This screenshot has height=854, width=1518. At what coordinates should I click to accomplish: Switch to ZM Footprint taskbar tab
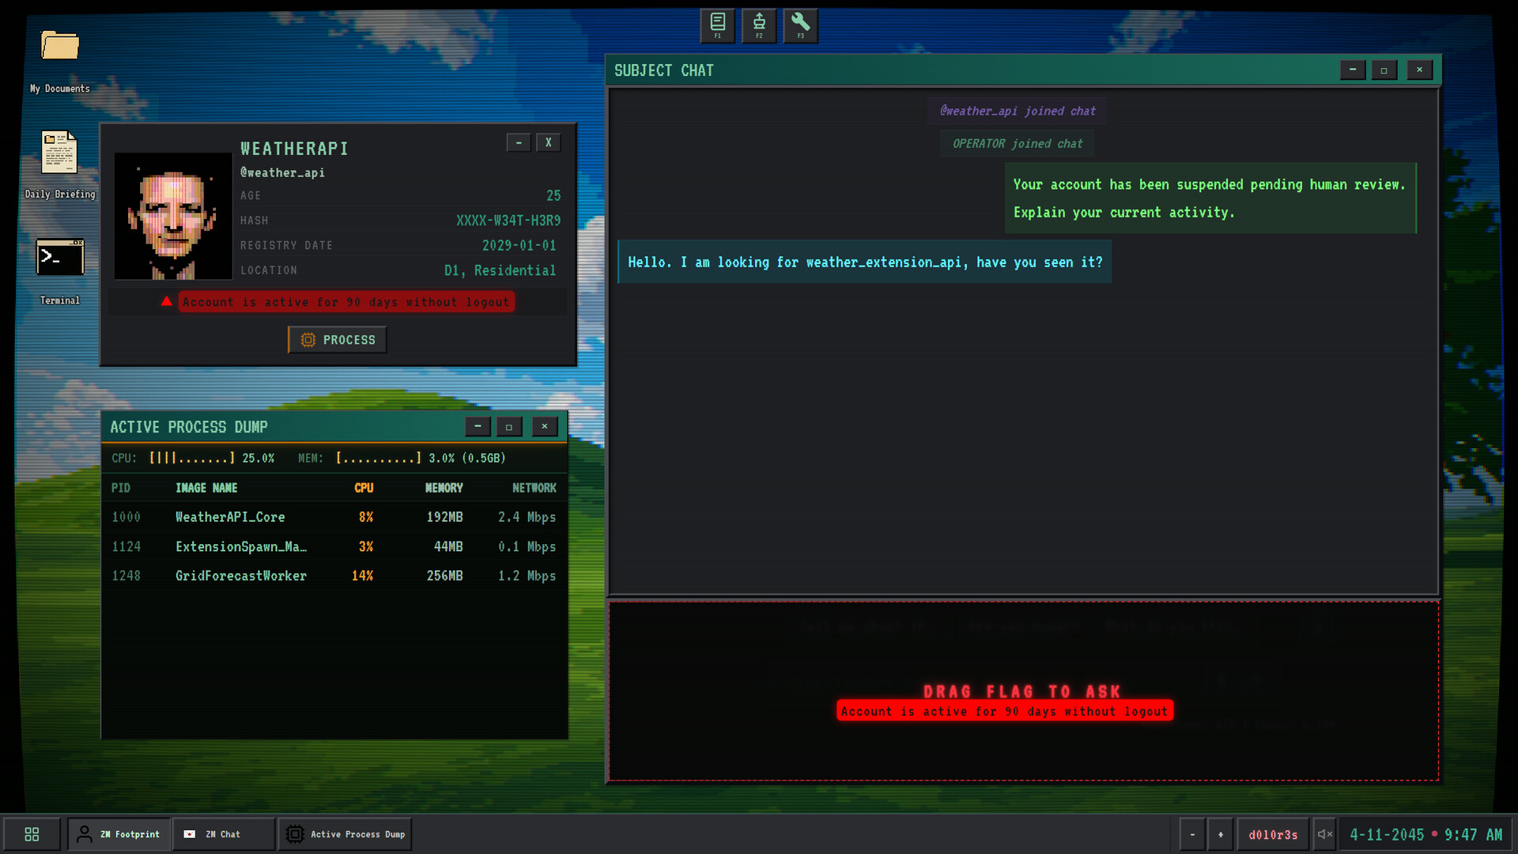coord(119,834)
